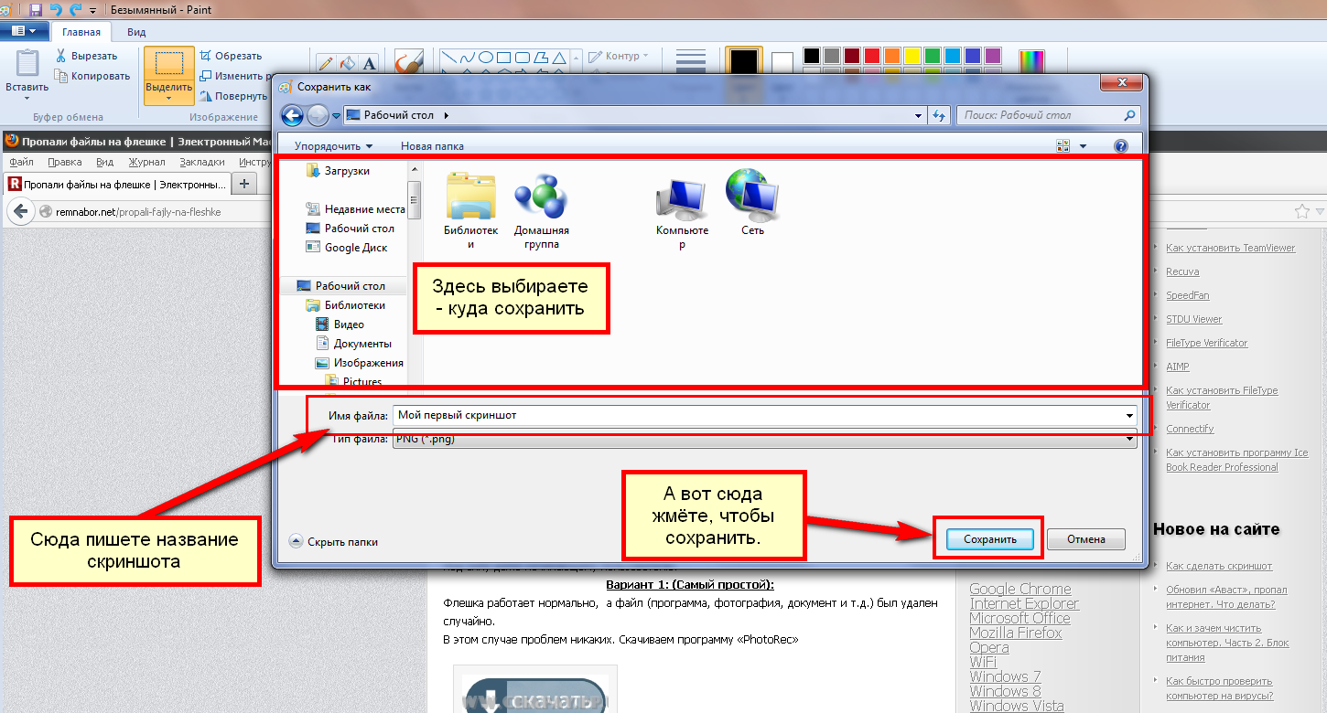Open the Тип файла PNG dropdown
This screenshot has width=1327, height=713.
[1131, 440]
